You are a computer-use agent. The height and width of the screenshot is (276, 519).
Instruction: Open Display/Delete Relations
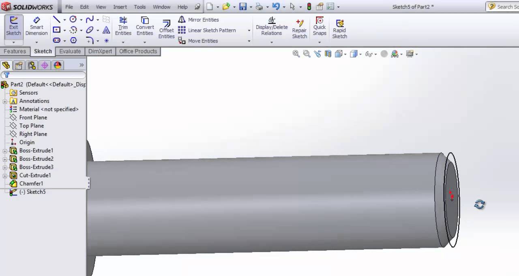pyautogui.click(x=272, y=26)
